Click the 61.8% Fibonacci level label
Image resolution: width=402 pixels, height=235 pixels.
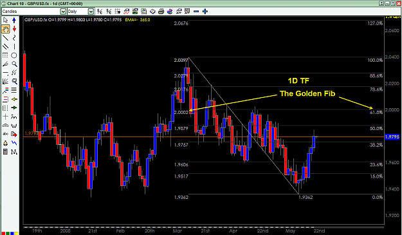point(376,112)
